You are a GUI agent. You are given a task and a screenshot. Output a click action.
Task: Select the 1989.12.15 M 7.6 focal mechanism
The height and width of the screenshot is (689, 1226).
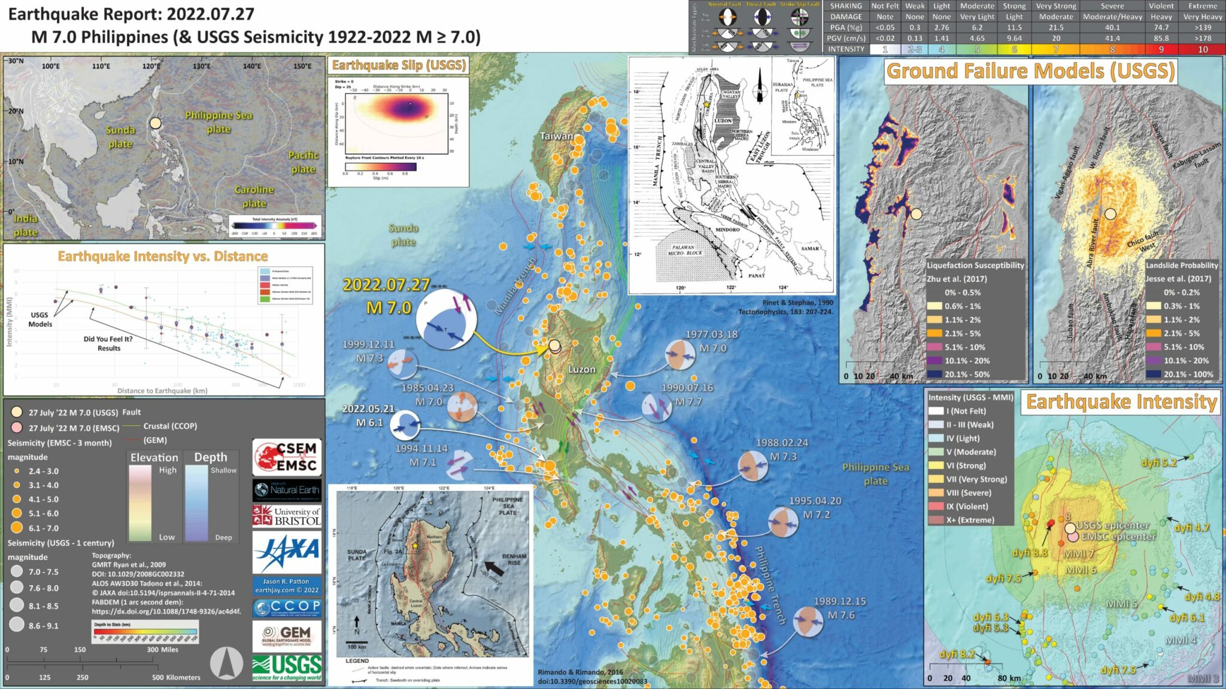tap(808, 622)
